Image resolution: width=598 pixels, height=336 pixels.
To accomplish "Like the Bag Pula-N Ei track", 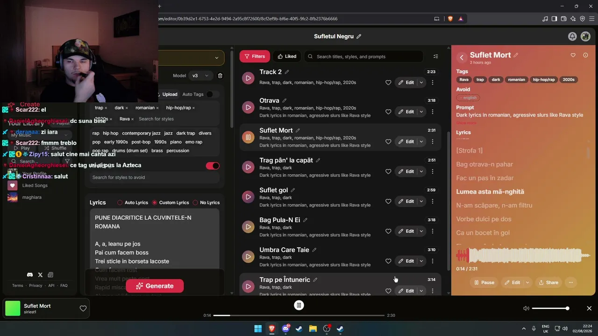I will pos(388,231).
